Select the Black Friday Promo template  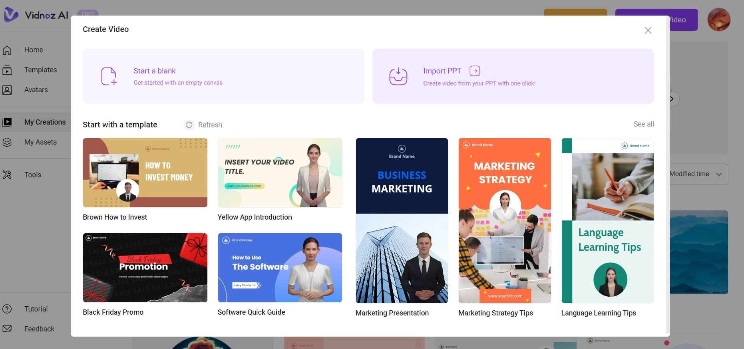[145, 268]
